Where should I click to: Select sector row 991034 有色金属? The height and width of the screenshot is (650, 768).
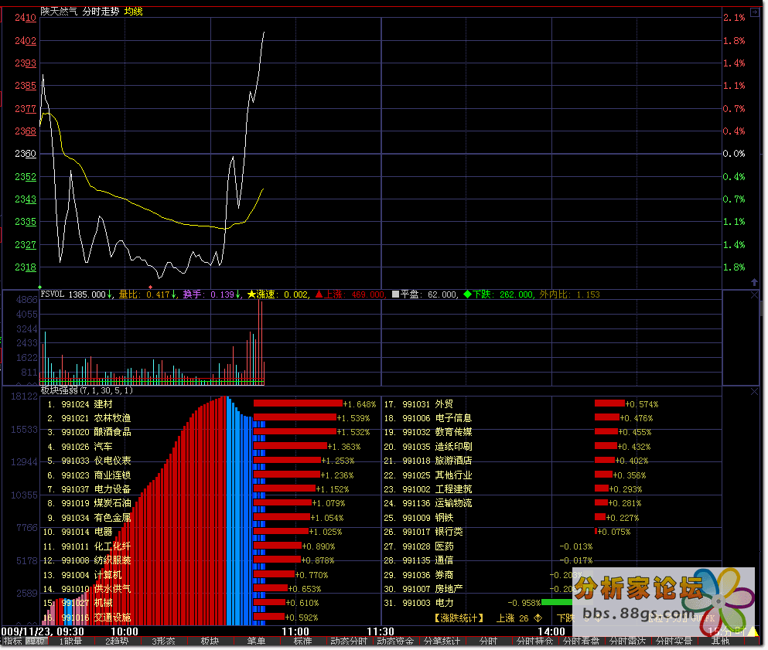tap(89, 518)
